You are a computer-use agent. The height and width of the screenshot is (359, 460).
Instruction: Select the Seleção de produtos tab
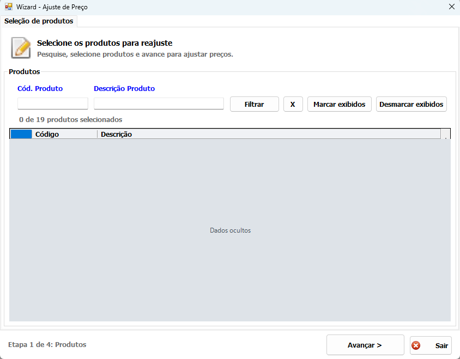coord(39,21)
